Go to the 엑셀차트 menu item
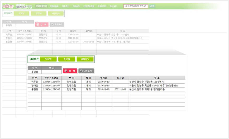229x139 pixels. [x=76, y=6]
